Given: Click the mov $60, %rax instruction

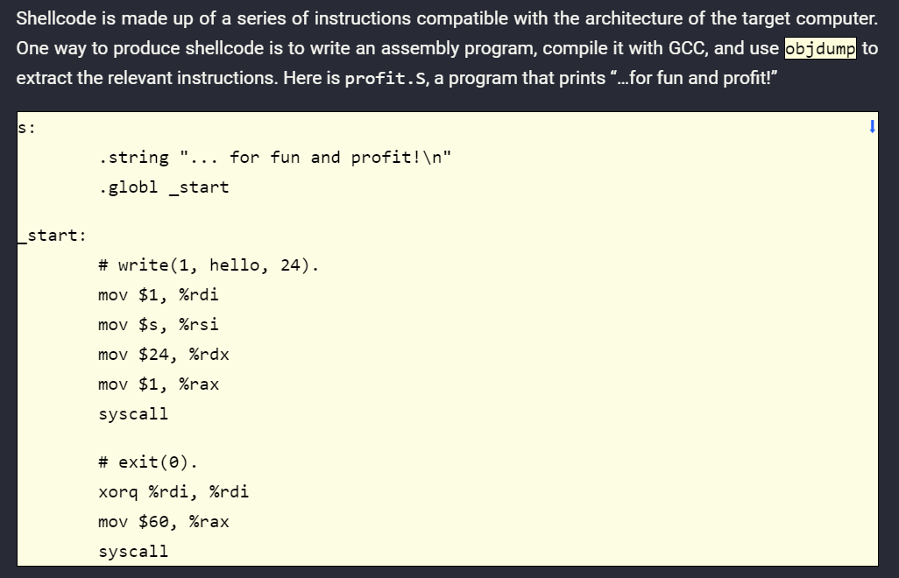Looking at the screenshot, I should click(164, 522).
